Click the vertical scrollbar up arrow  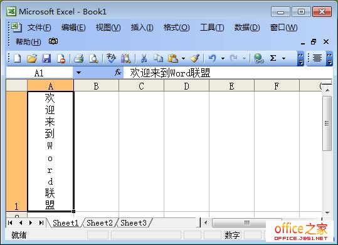[327, 90]
